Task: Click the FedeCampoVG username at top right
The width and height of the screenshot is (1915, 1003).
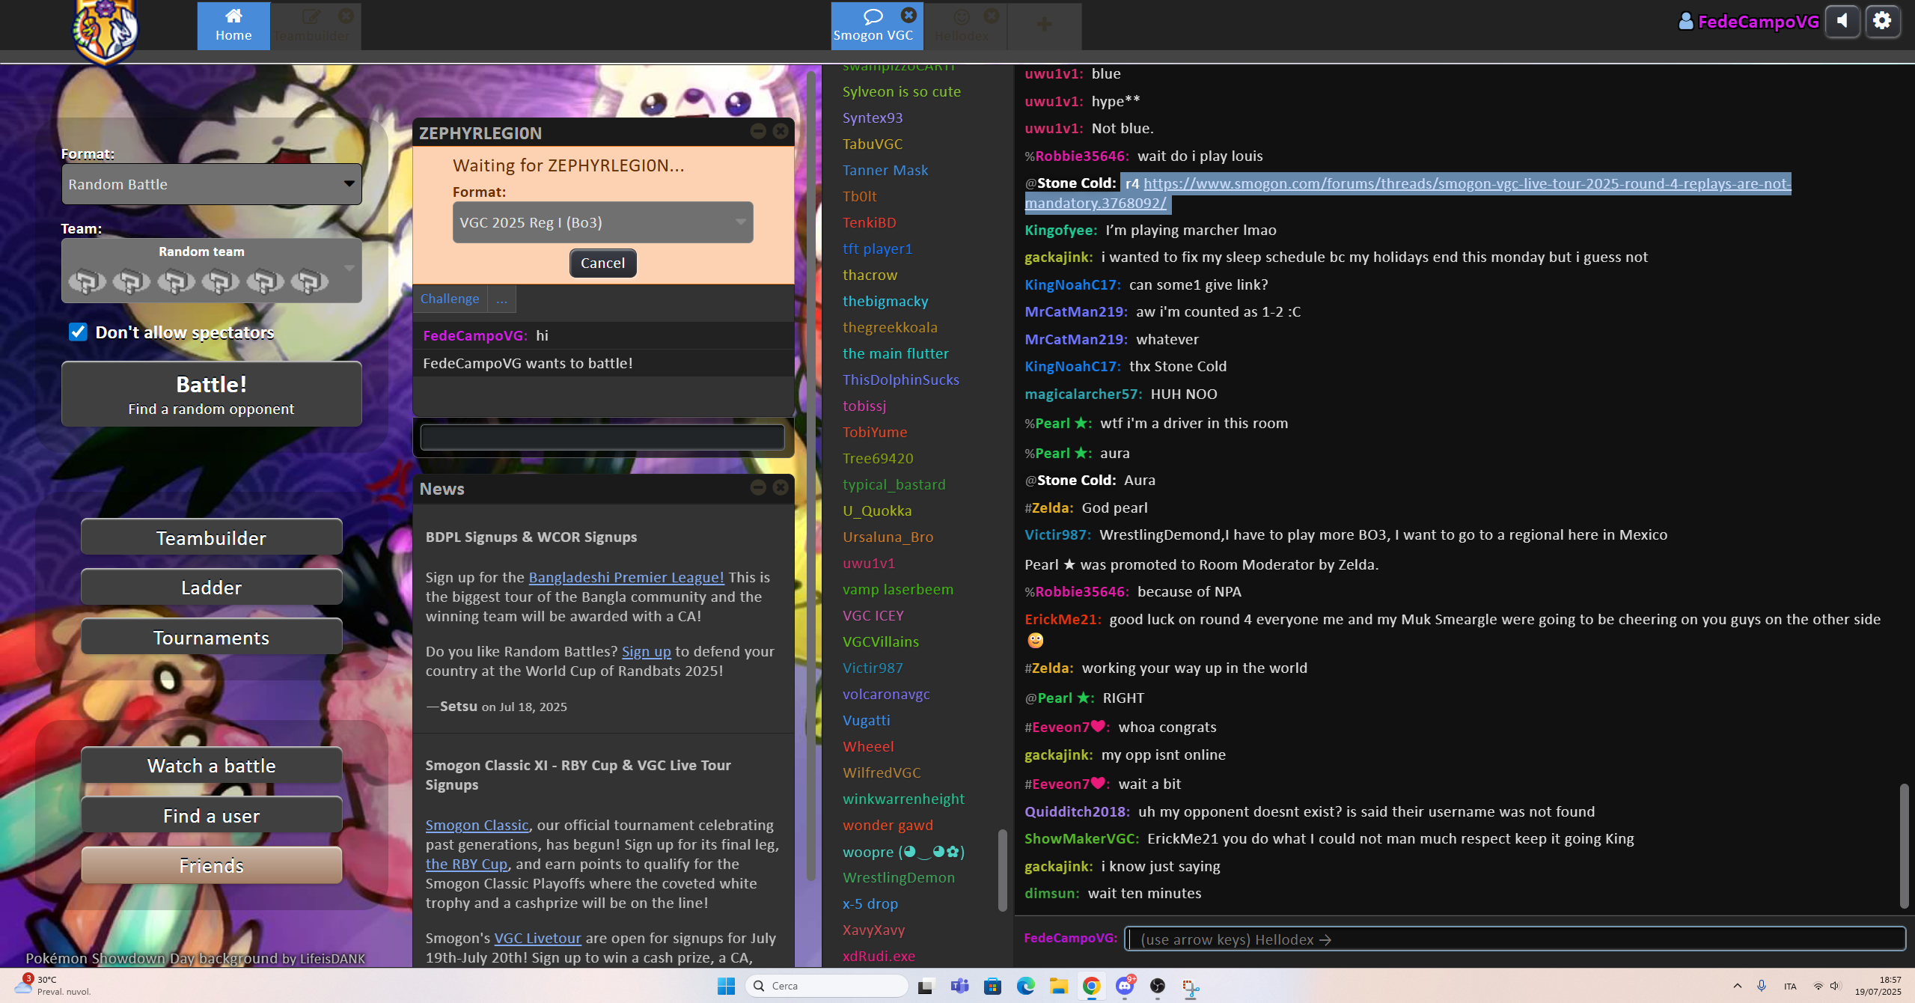Action: (x=1749, y=22)
